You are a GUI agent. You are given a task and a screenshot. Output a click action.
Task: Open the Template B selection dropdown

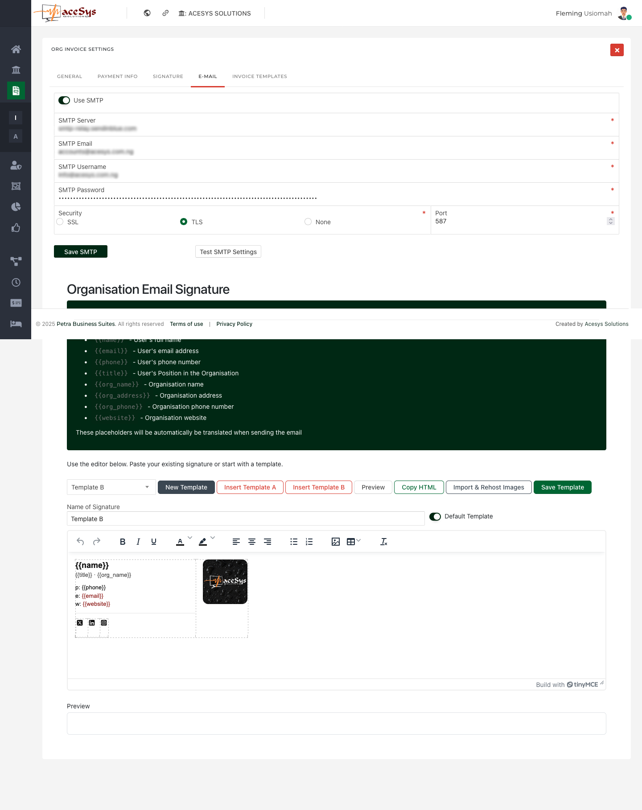(x=111, y=487)
